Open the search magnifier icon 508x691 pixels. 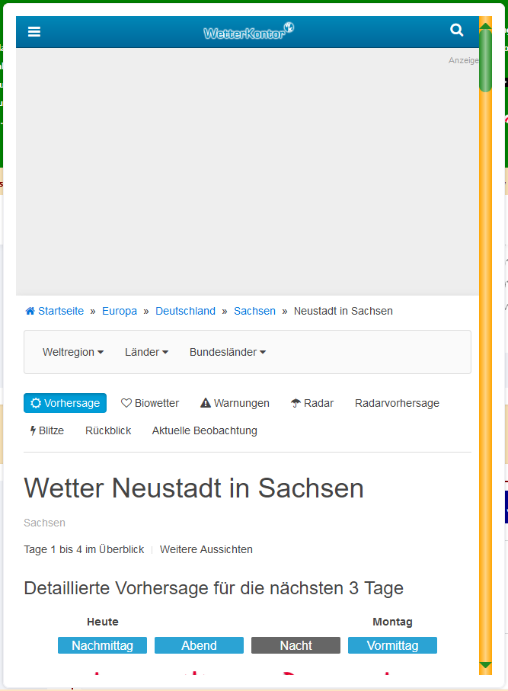click(456, 30)
